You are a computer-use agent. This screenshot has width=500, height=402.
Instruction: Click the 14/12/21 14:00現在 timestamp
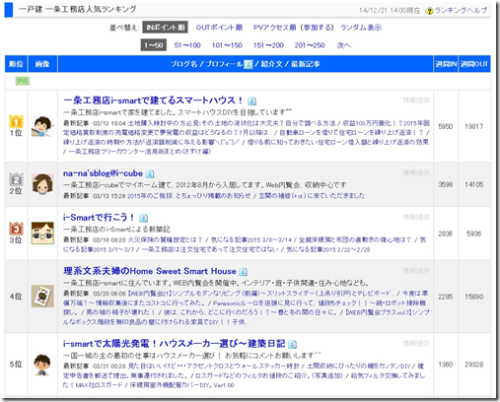pos(390,11)
